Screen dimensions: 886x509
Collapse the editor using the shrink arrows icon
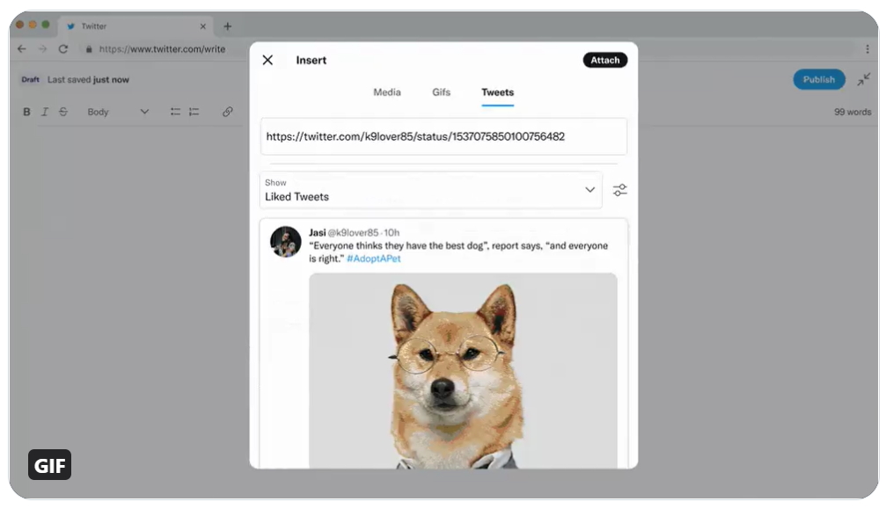[863, 79]
